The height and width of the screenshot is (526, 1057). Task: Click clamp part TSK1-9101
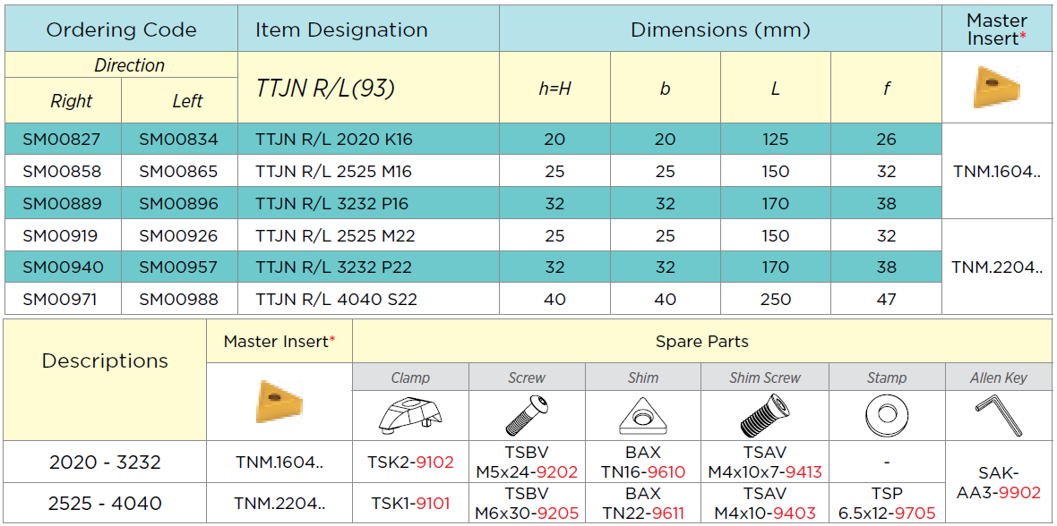[x=410, y=503]
